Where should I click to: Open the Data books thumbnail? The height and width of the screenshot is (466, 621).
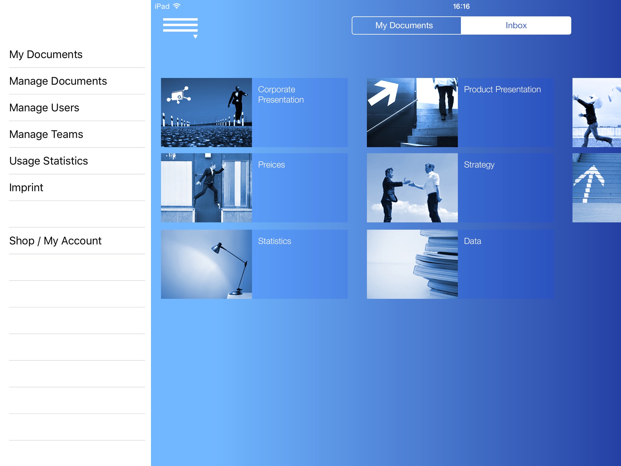point(412,264)
